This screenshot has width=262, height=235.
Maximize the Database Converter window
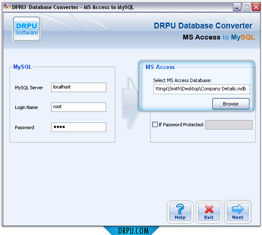(246, 7)
